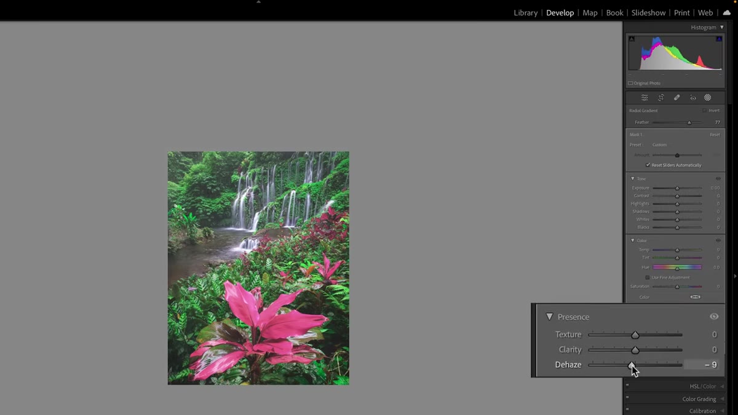Click the right panel collapse arrow
This screenshot has width=738, height=415.
[734, 276]
